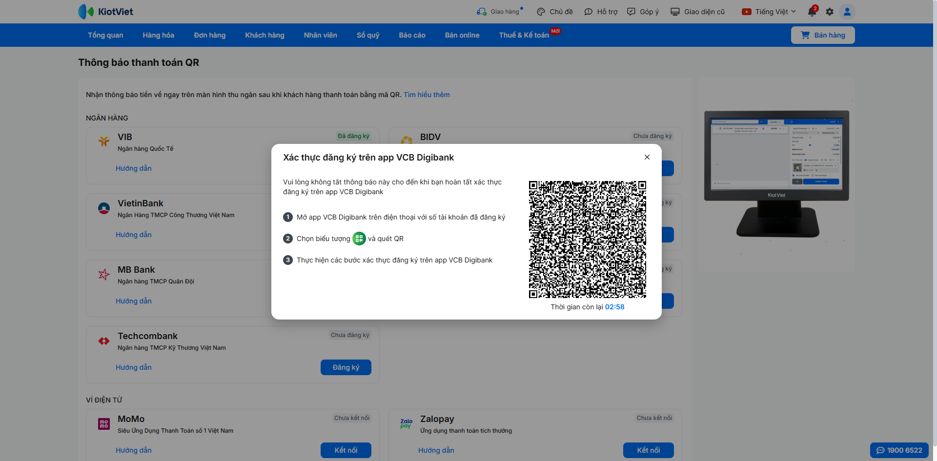The image size is (937, 461).
Task: Open the Hàng hóa menu
Action: click(159, 35)
